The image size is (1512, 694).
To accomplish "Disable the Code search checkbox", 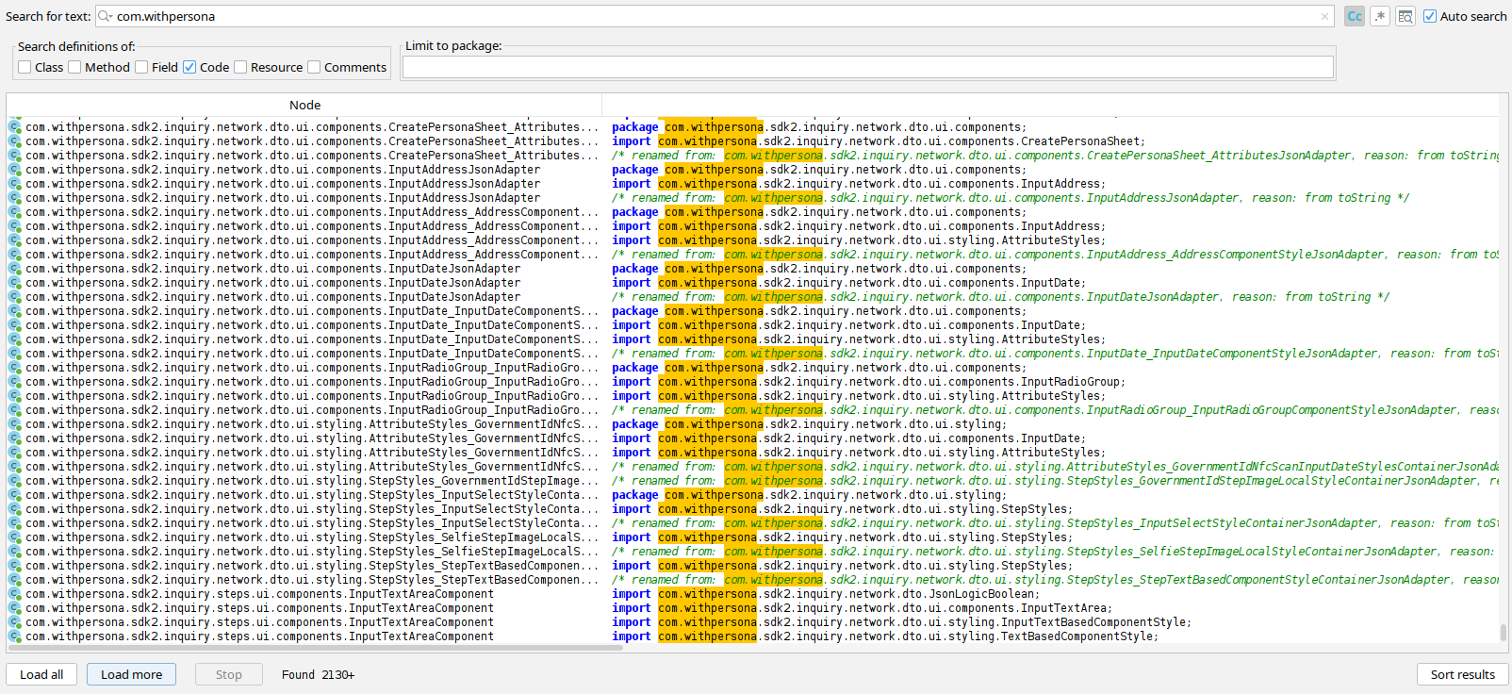I will tap(189, 67).
